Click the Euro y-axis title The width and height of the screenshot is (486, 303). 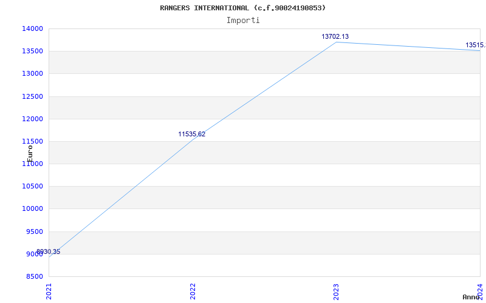tap(30, 153)
